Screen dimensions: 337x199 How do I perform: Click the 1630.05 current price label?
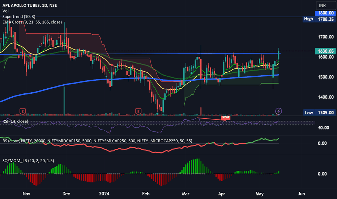coord(325,51)
